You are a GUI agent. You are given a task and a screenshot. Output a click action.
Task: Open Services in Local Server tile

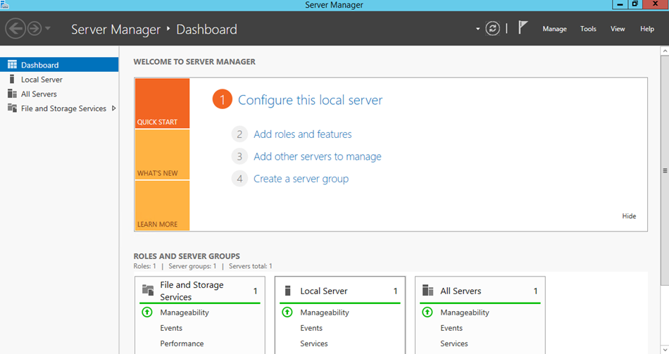pos(313,343)
